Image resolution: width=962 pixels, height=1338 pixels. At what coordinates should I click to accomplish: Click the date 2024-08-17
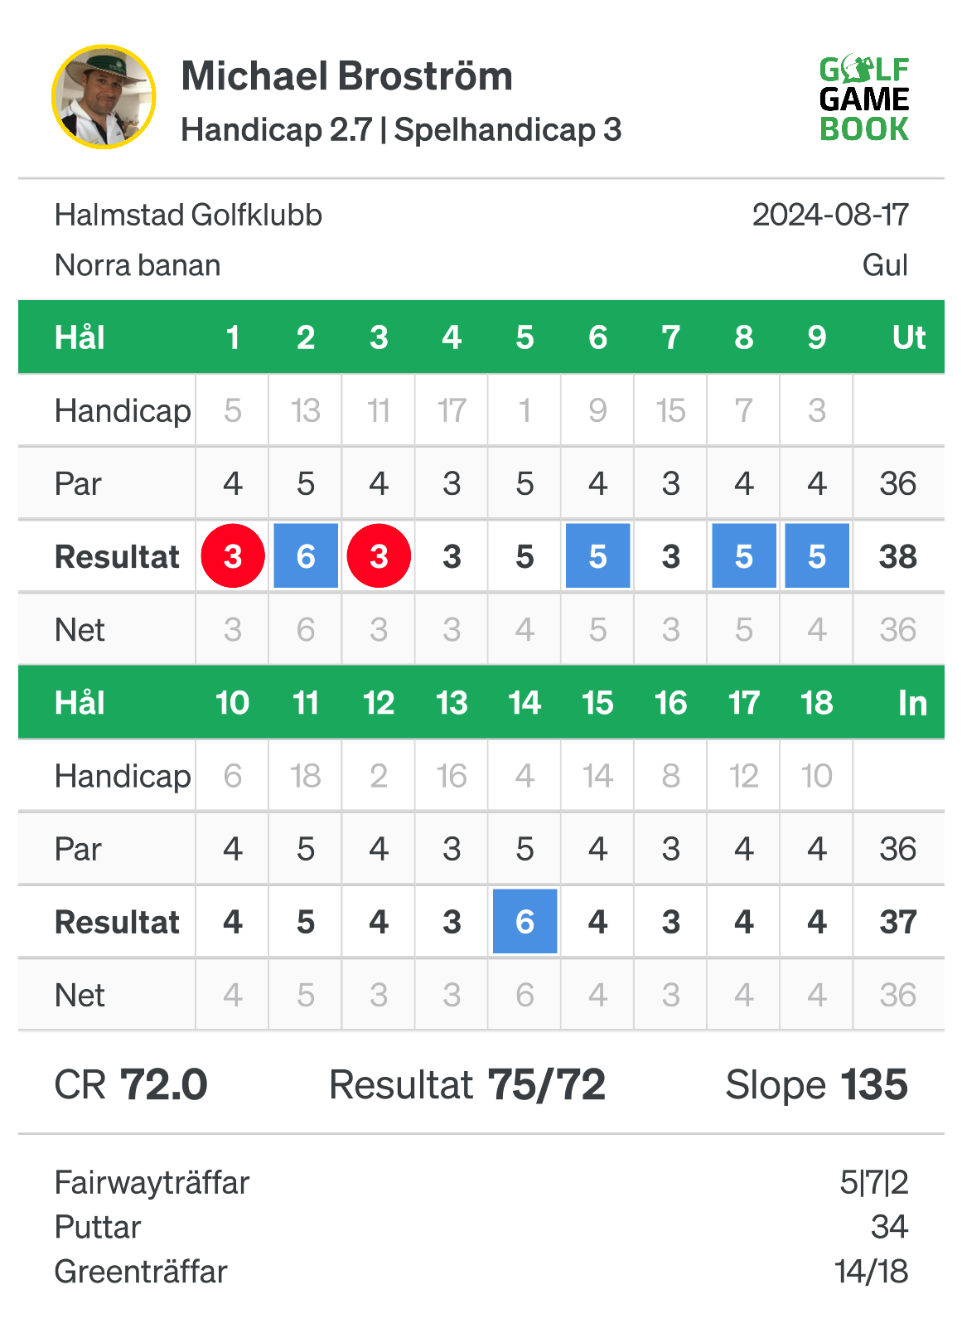click(x=830, y=216)
